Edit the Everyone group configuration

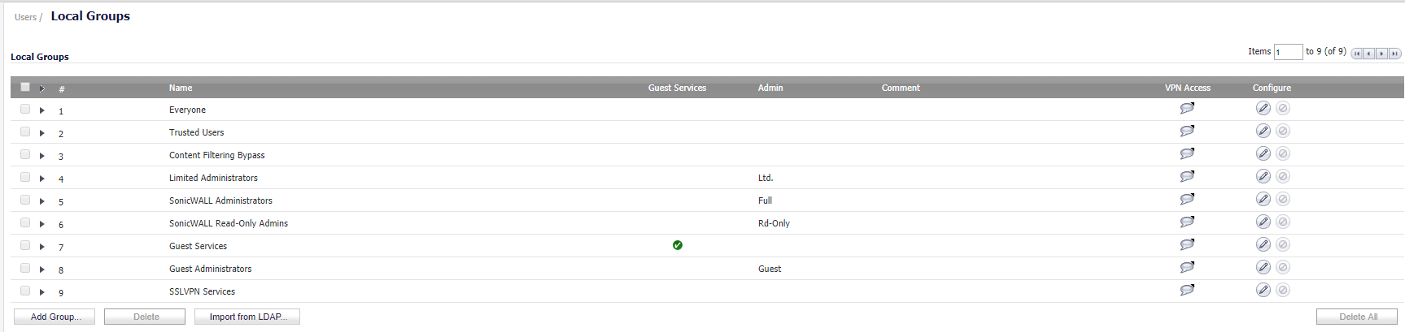pos(1263,109)
